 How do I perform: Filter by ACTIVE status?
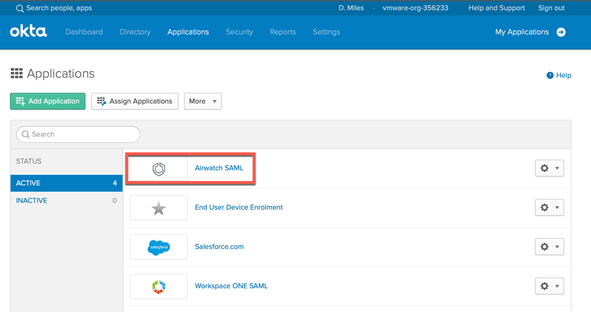pyautogui.click(x=66, y=183)
